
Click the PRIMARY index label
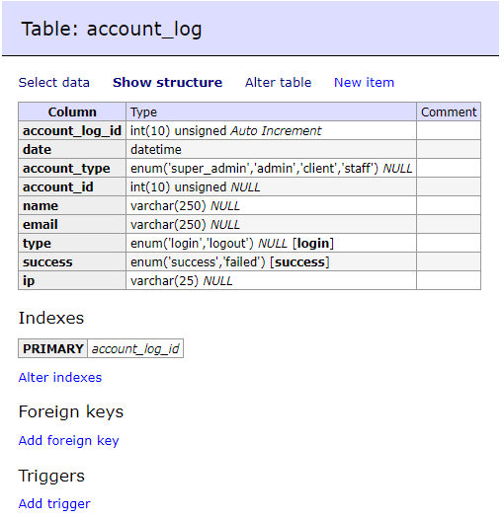coord(53,349)
